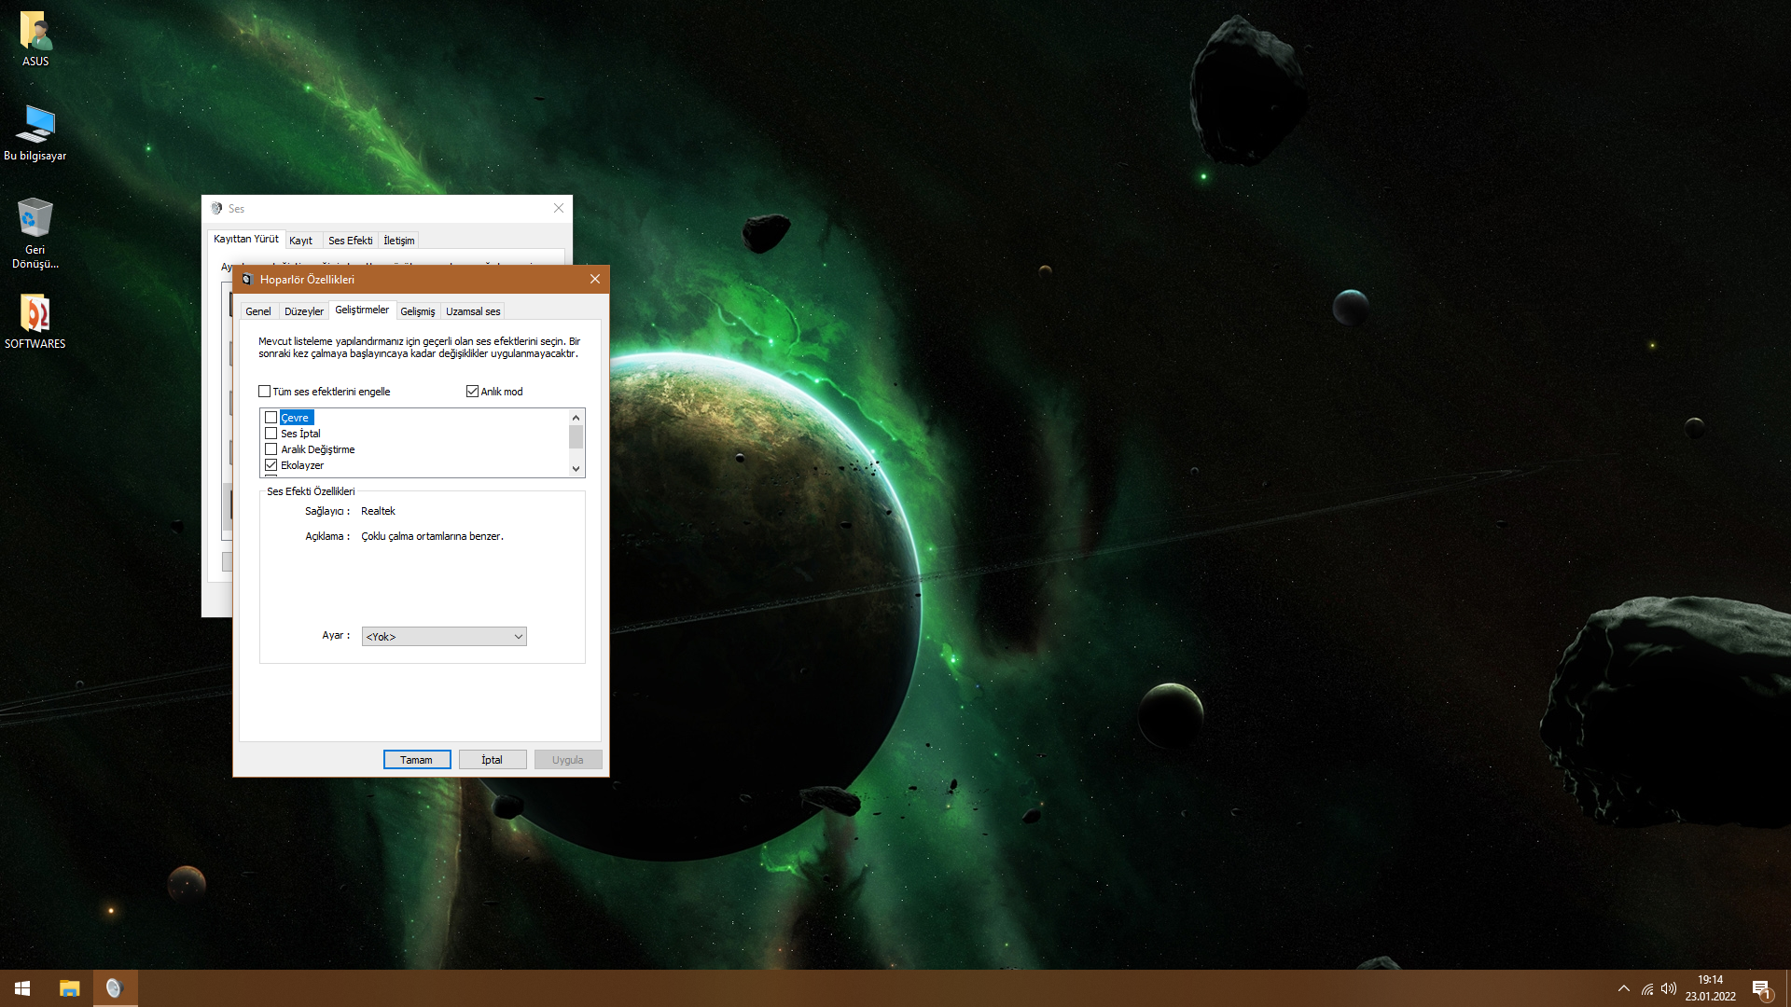Open the SOFTWARES desktop folder icon
The width and height of the screenshot is (1791, 1007).
[x=35, y=314]
